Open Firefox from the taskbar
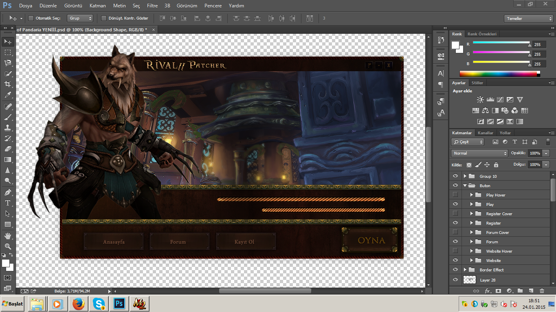 (x=79, y=304)
